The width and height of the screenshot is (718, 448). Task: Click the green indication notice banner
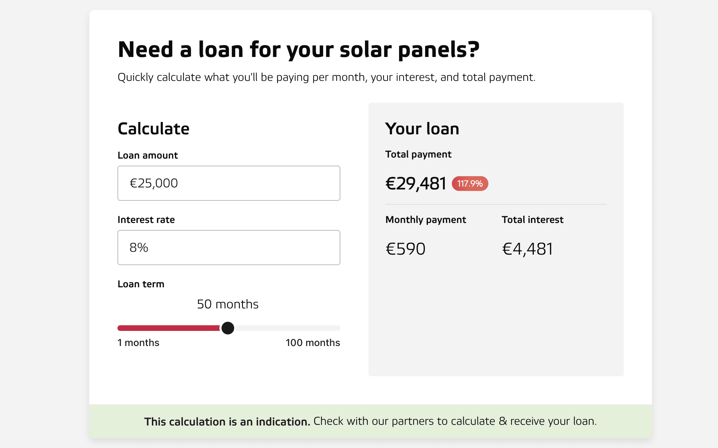click(371, 421)
